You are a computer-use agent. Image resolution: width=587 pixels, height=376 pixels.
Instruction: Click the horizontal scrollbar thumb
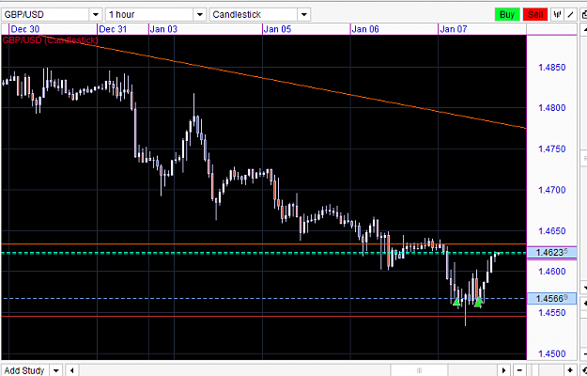[419, 370]
